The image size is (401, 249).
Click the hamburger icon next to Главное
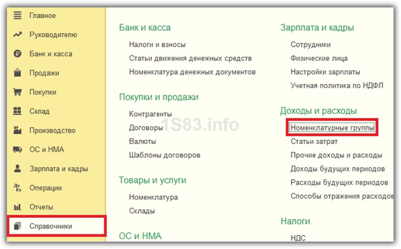18,16
